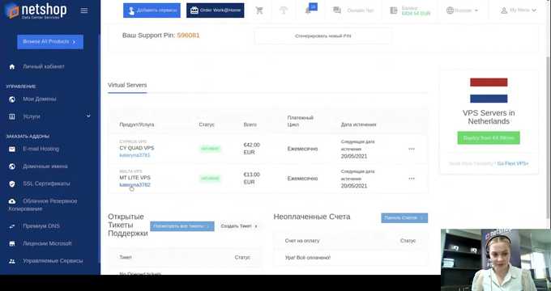Click Browse All Products button
The width and height of the screenshot is (551, 291).
click(x=50, y=42)
